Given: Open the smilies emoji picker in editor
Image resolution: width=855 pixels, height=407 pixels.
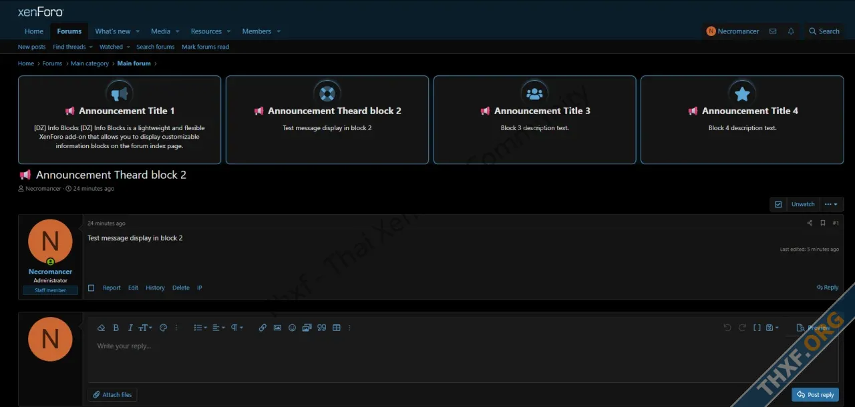Looking at the screenshot, I should [x=292, y=328].
